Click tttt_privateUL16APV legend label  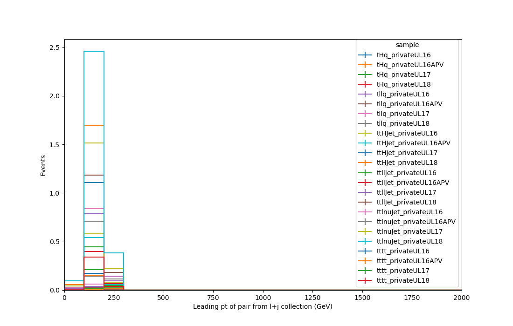[409, 261]
